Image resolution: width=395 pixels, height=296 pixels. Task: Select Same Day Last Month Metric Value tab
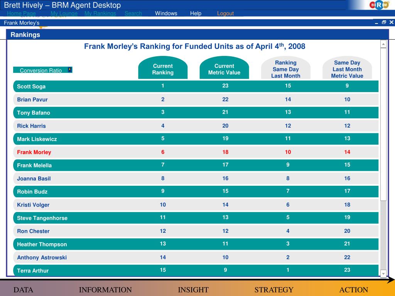tap(347, 68)
